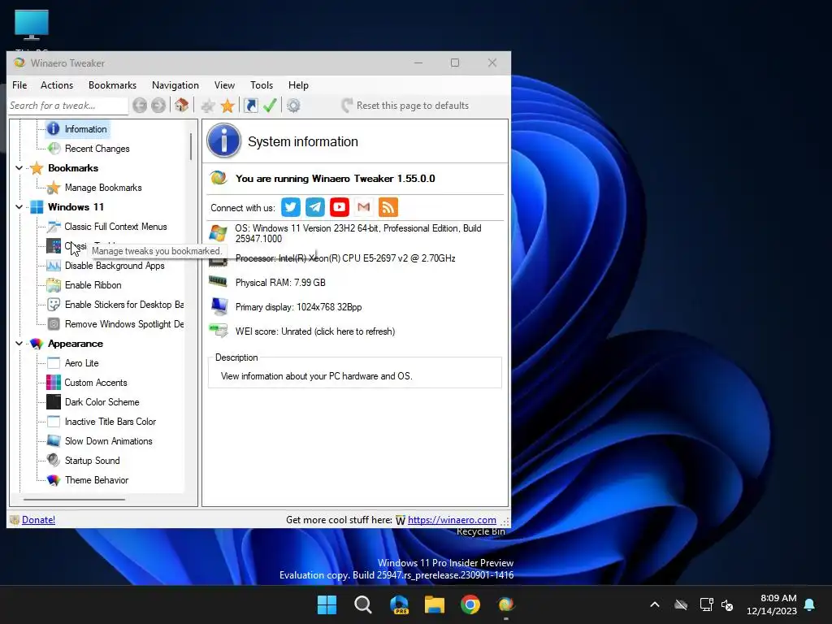Show hidden icons in system tray
Viewport: 832px width, 624px height.
pyautogui.click(x=655, y=604)
